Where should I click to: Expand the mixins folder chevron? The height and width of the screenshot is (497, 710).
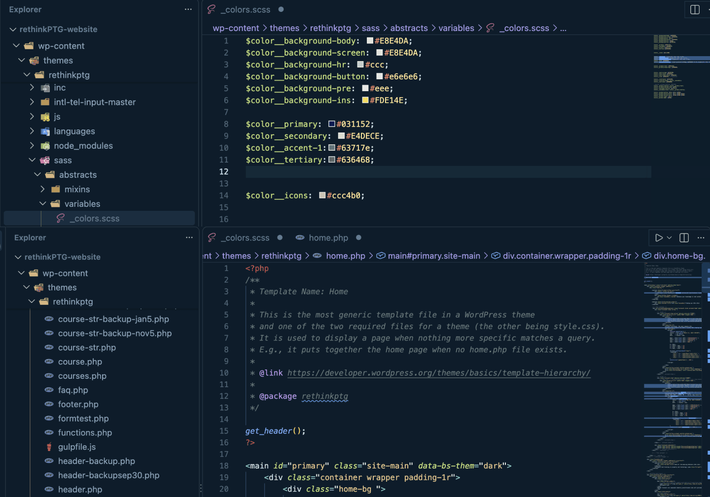coord(42,189)
